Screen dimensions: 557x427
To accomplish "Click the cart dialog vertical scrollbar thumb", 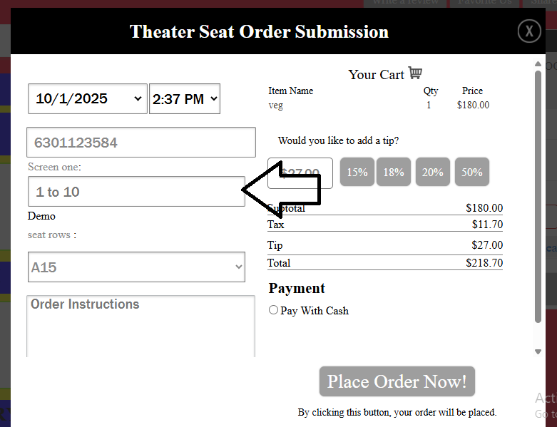I will 538,192.
